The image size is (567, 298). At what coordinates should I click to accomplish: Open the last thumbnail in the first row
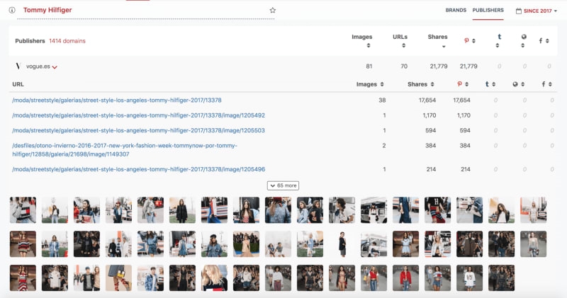tap(534, 210)
